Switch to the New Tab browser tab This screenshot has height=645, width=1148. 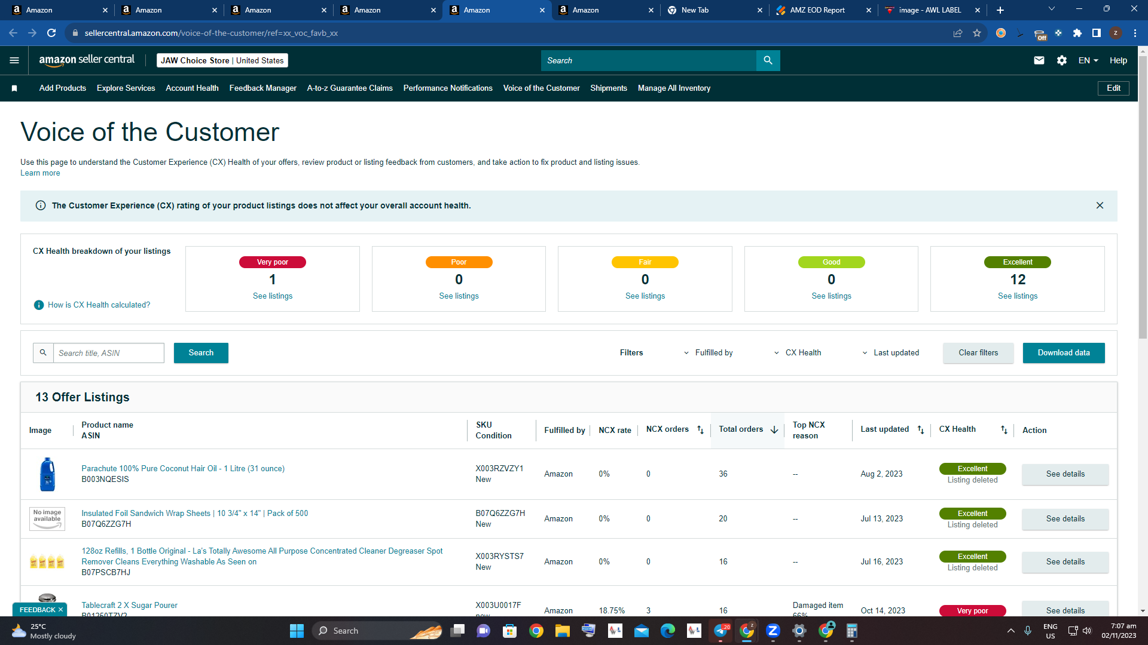pyautogui.click(x=715, y=10)
